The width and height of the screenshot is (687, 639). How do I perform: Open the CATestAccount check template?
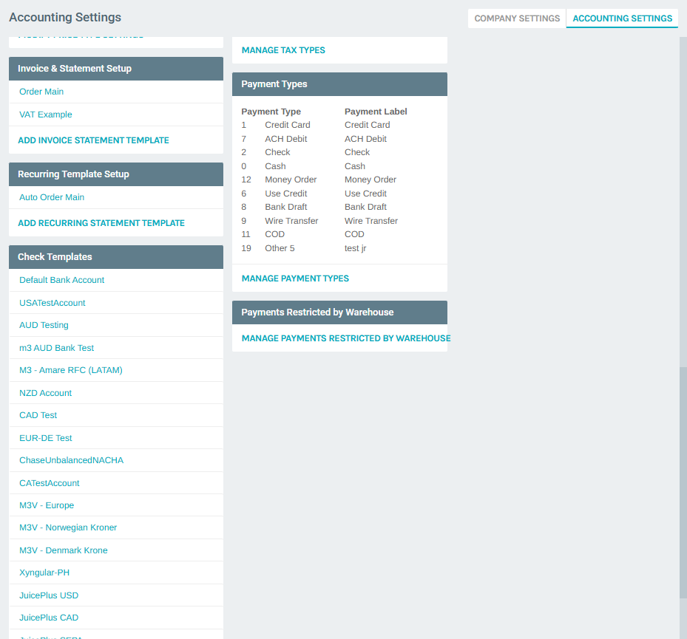pos(49,482)
